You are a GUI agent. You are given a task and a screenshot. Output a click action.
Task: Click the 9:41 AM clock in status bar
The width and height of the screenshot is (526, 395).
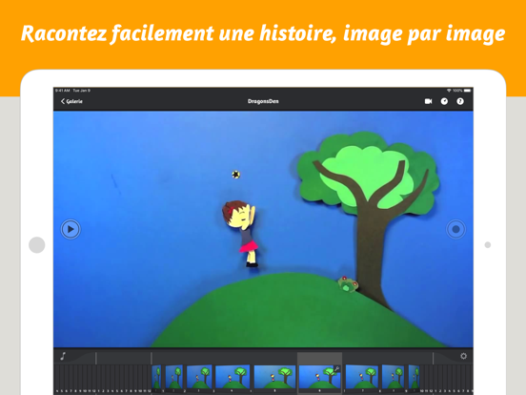pyautogui.click(x=63, y=91)
